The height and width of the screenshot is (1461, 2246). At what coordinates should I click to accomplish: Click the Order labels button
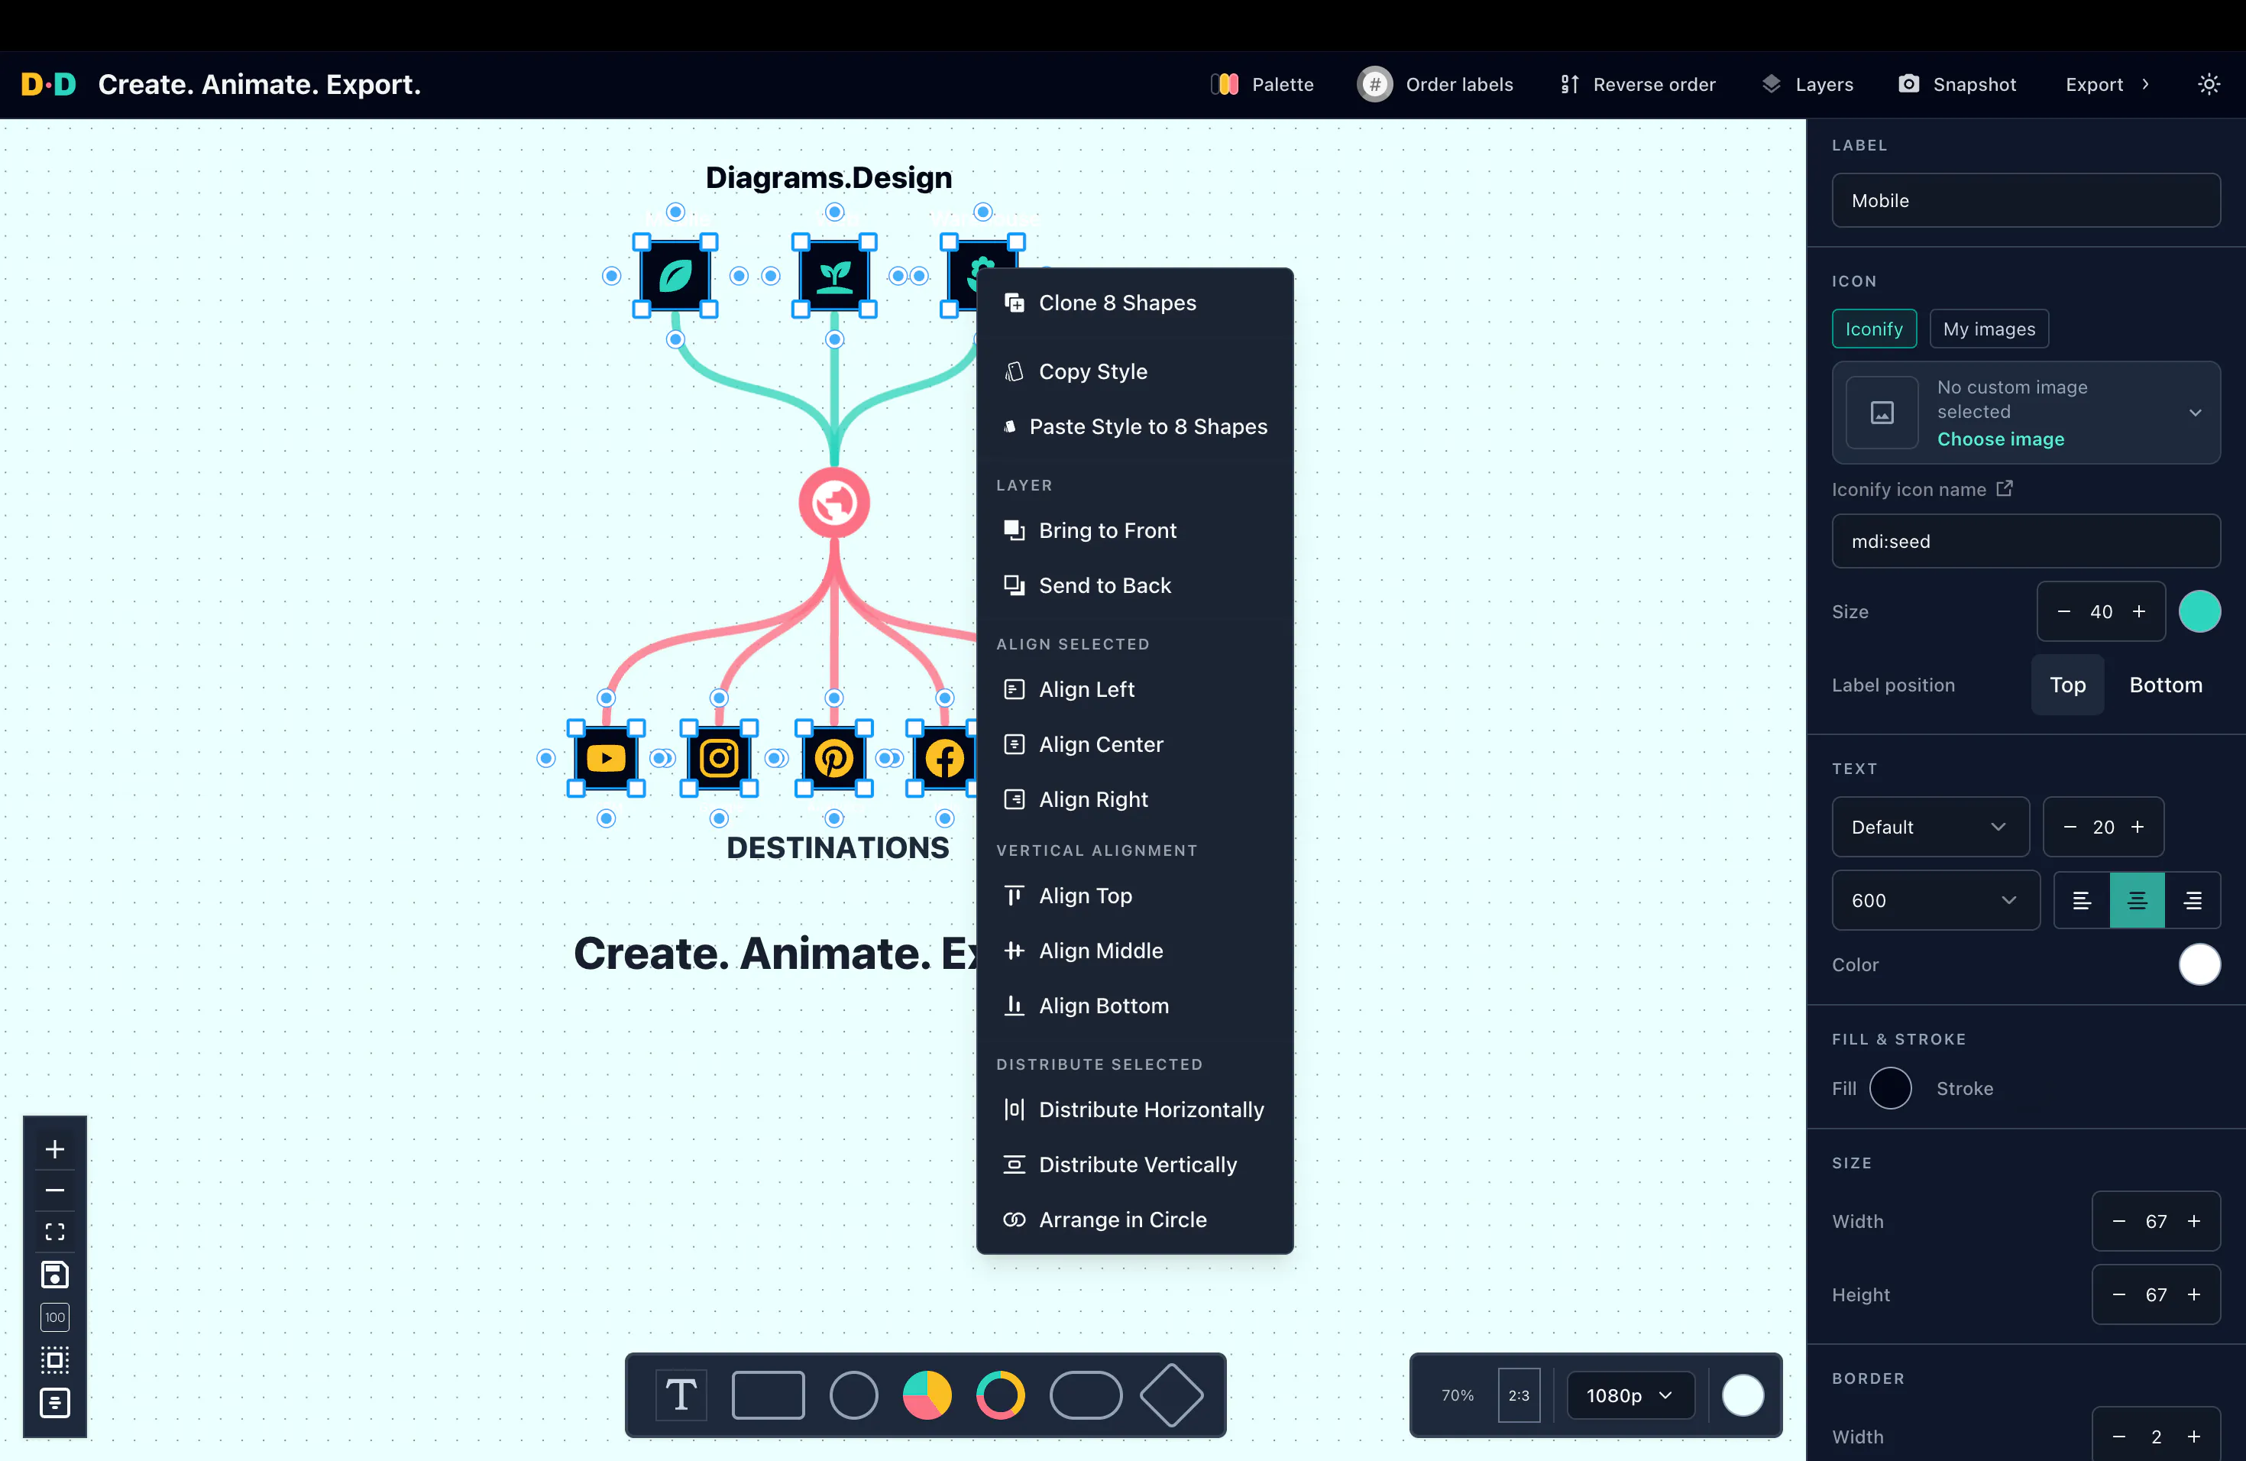[1435, 84]
